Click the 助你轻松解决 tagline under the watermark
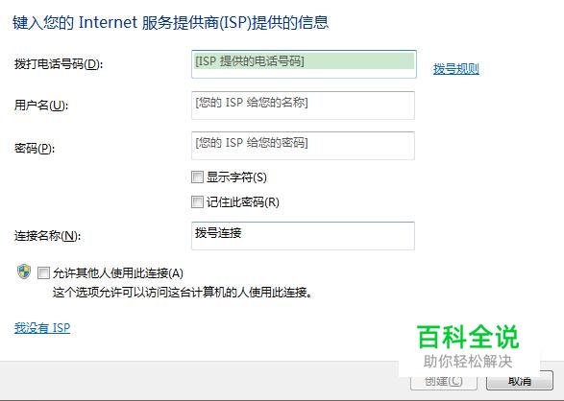564x401 pixels. click(x=468, y=361)
